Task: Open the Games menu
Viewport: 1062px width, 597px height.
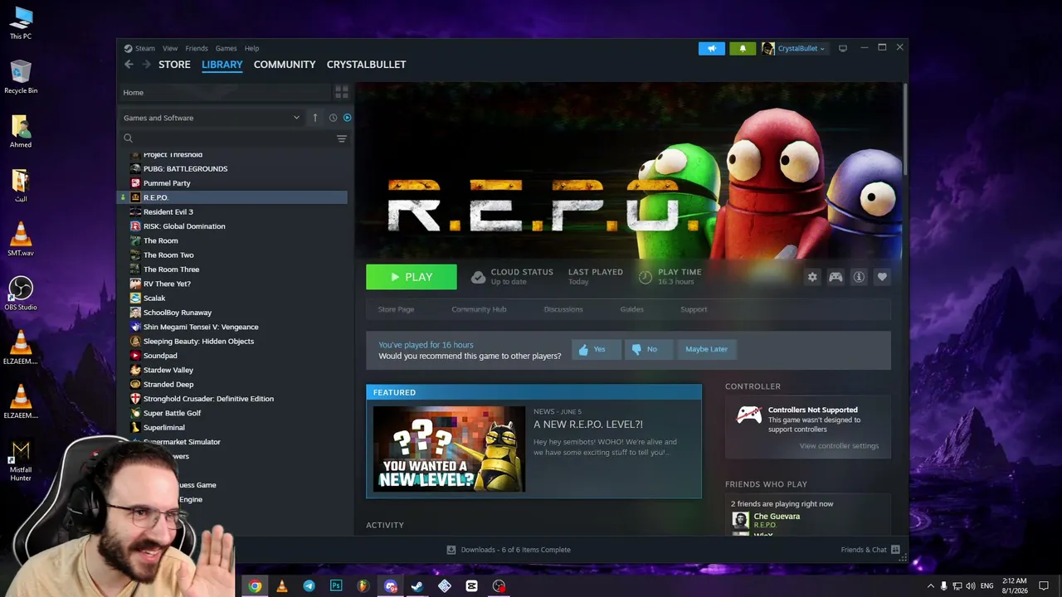Action: click(227, 48)
